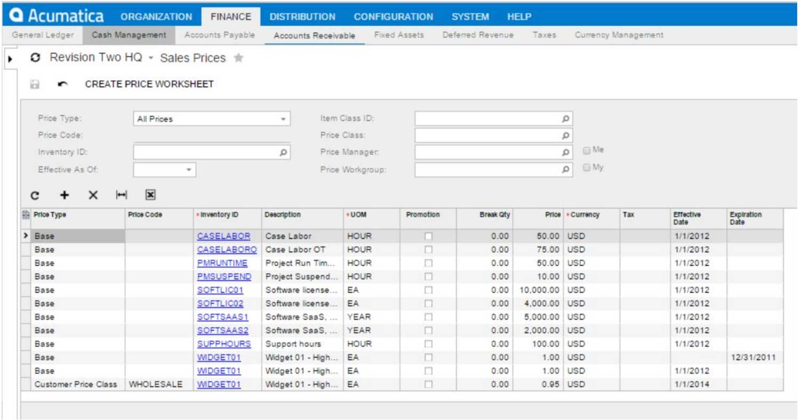Toggle Promotion checkbox for SOFTSAAS1 row
Screen dimensions: 800x420
click(428, 317)
